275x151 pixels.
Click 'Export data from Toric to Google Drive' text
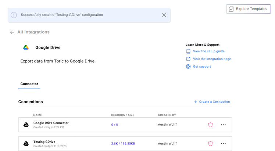click(58, 61)
